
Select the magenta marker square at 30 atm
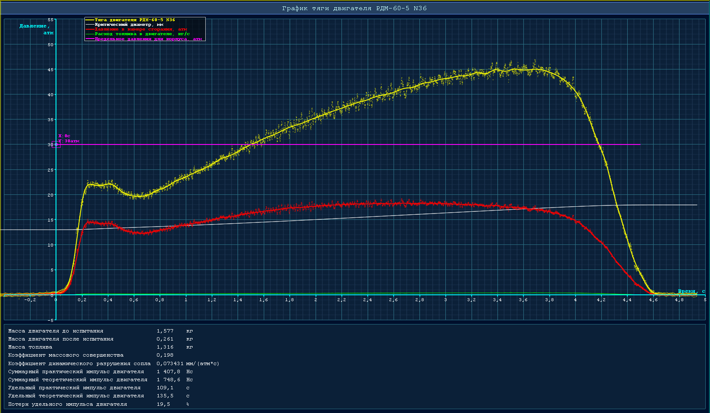(x=56, y=144)
